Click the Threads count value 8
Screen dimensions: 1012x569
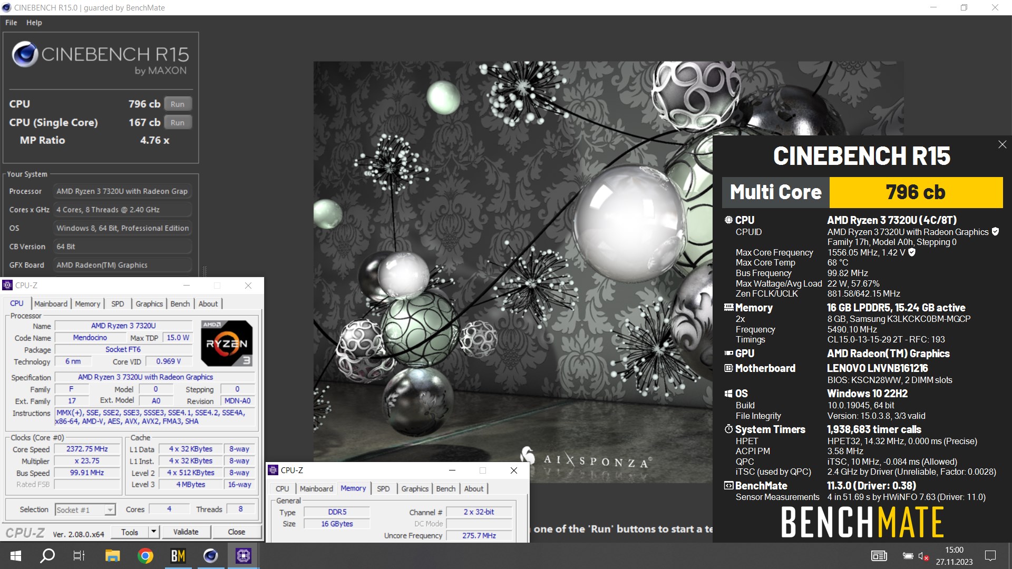point(240,509)
